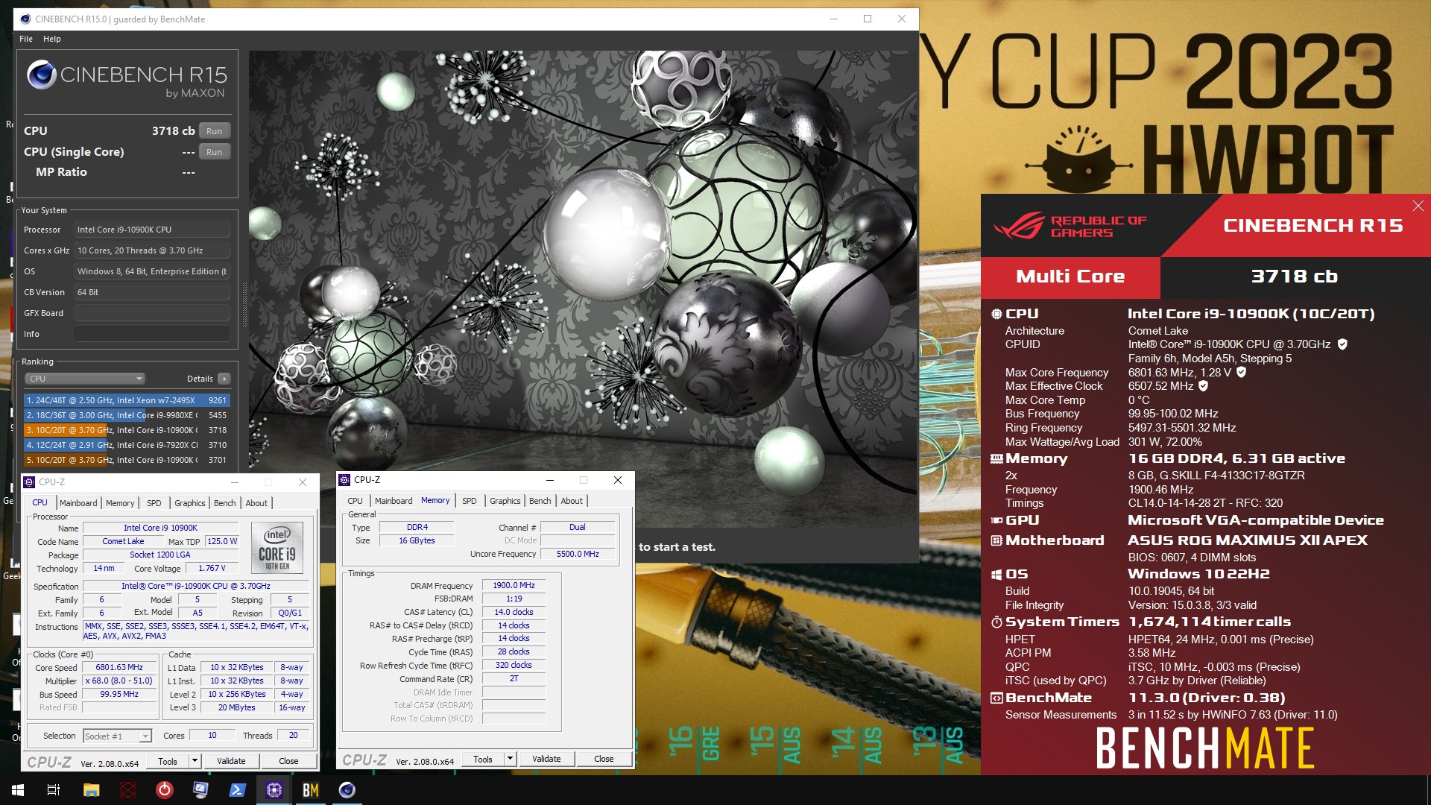Click the CPU chip icon in BenchMate panel
Viewport: 1431px width, 805px height.
(996, 314)
